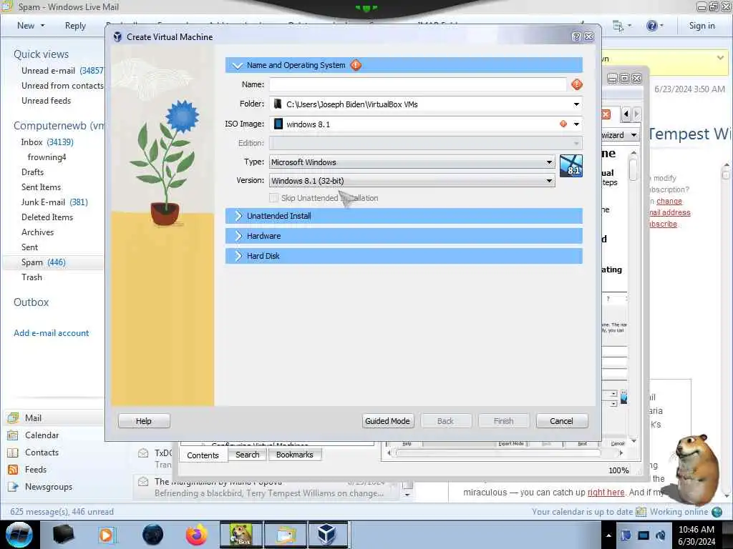733x549 pixels.
Task: Open the Windows Live Mail taskbar icon
Action: pos(285,535)
